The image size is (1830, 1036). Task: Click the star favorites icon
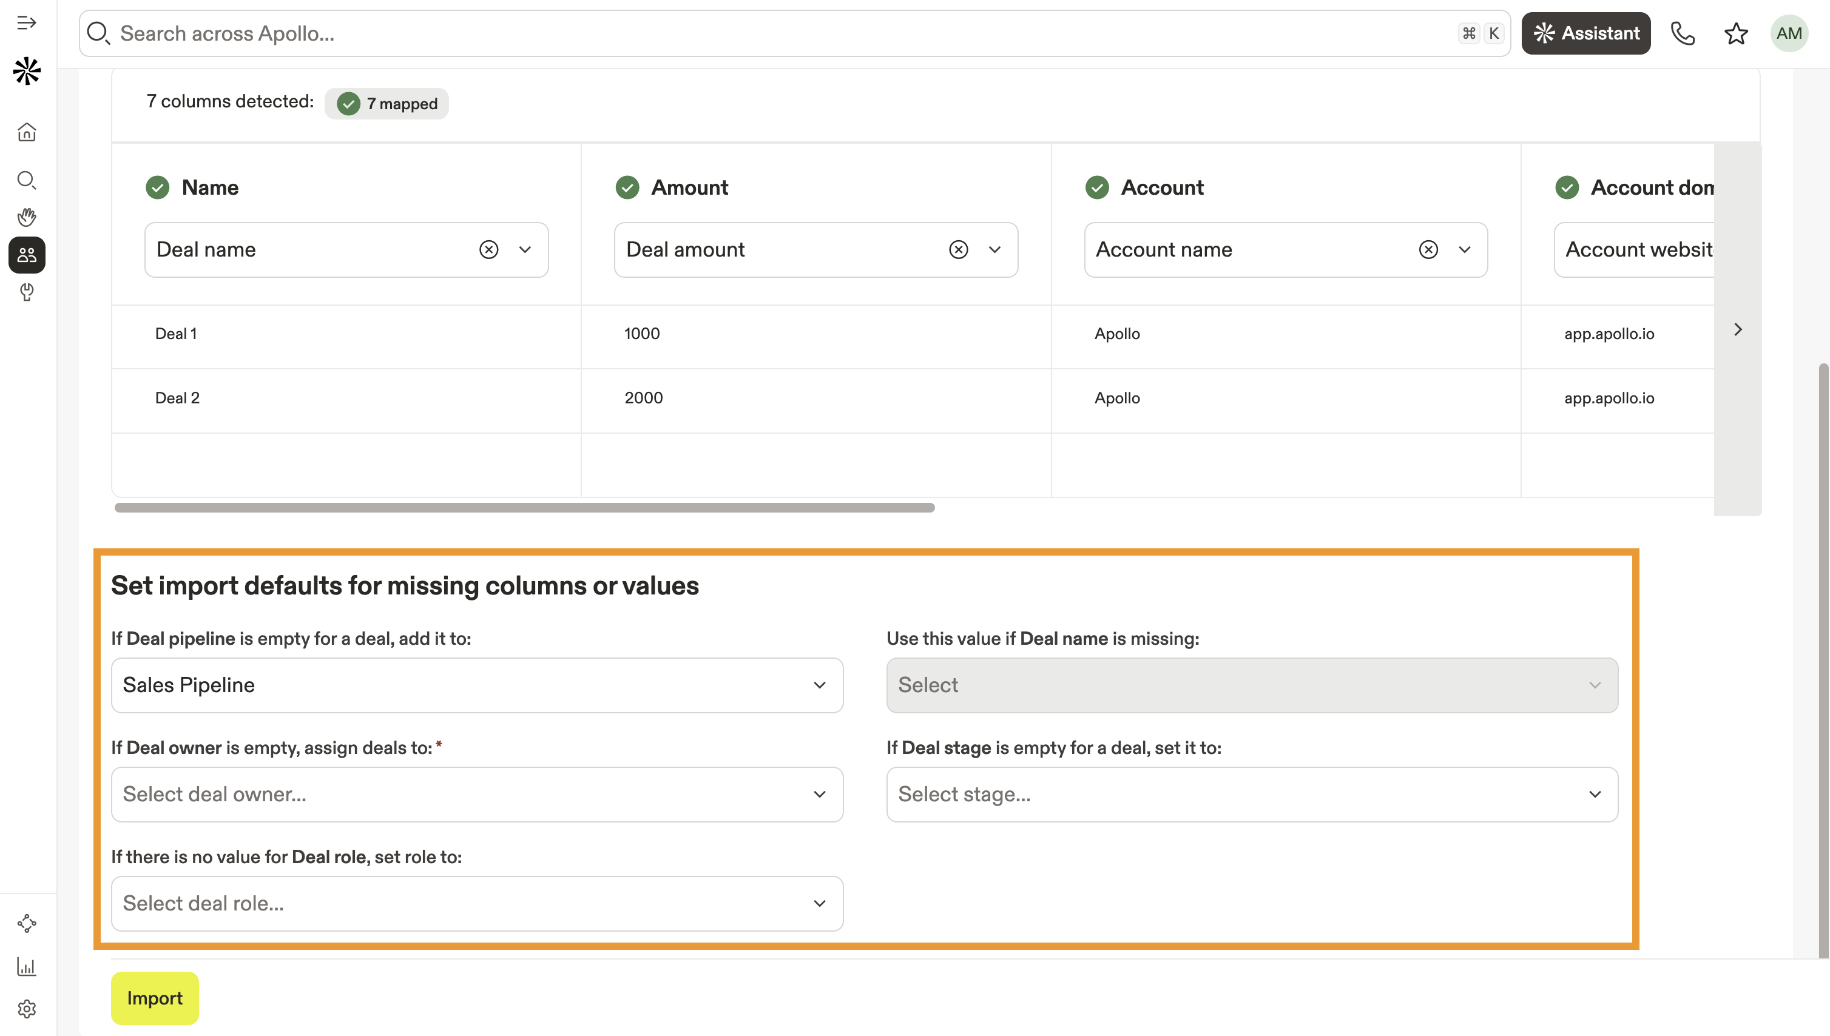(1735, 33)
